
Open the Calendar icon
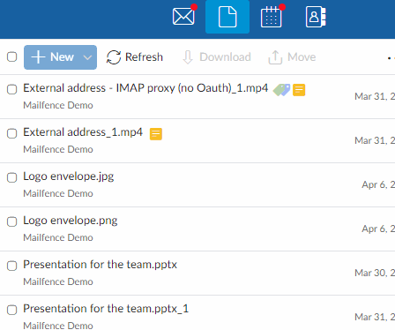point(272,17)
